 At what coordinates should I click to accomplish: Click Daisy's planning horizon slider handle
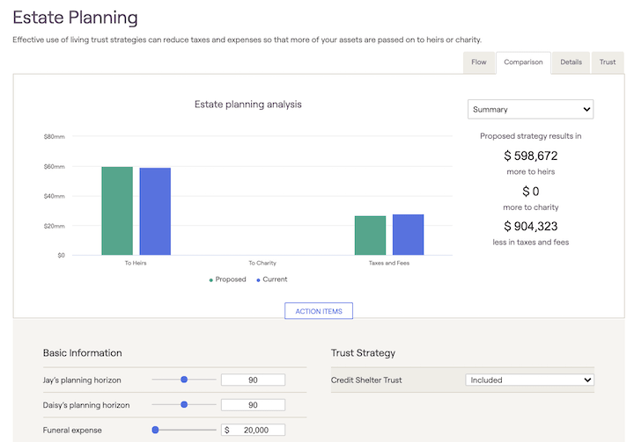click(x=184, y=405)
